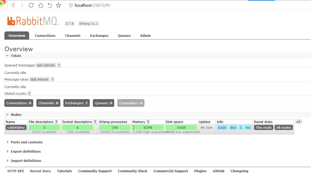Open the Exchanges tab

(99, 36)
